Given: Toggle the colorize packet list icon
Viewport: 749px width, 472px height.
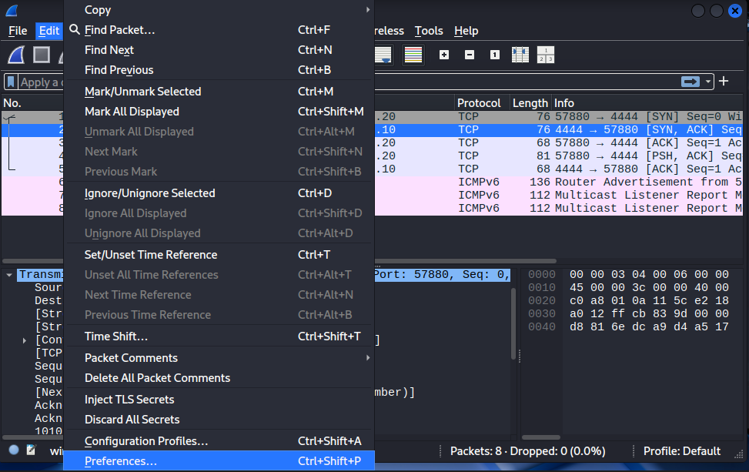Looking at the screenshot, I should click(413, 55).
